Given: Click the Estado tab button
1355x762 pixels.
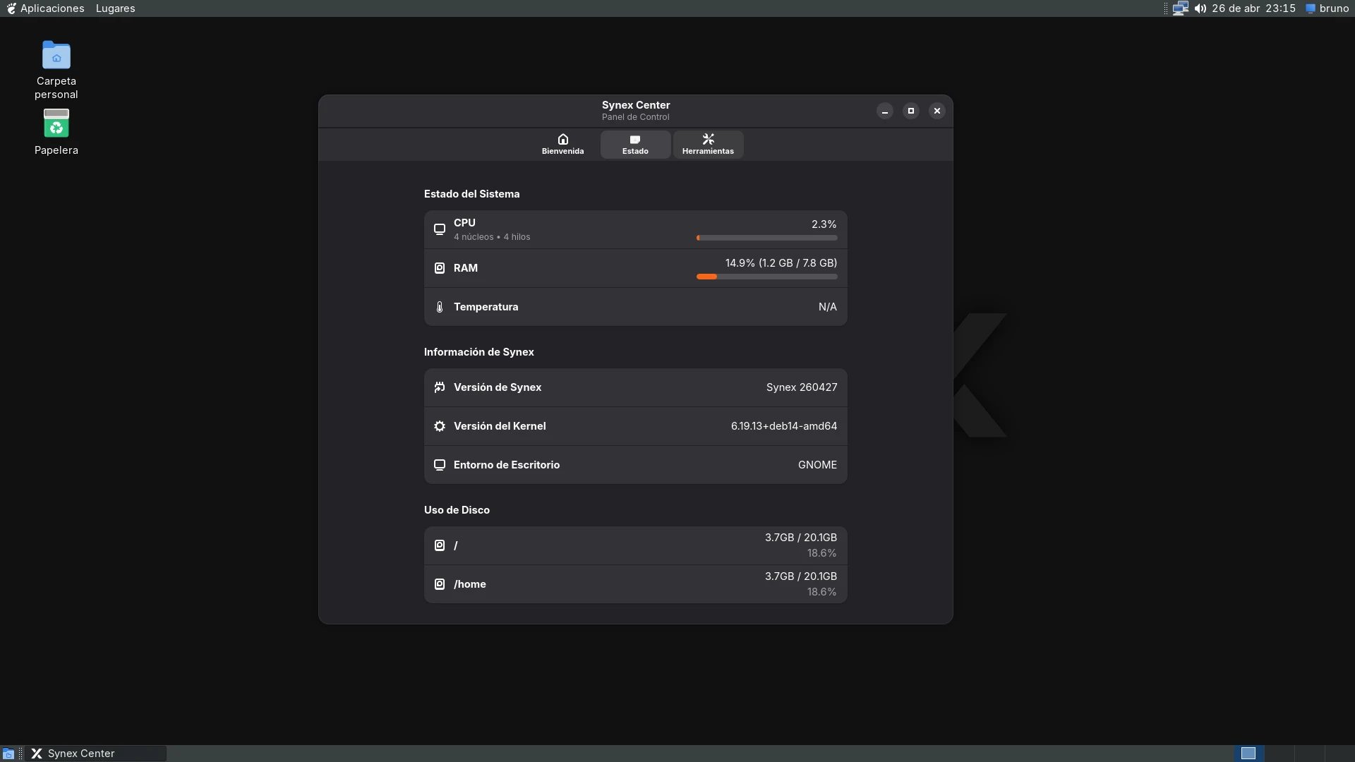Looking at the screenshot, I should point(634,144).
